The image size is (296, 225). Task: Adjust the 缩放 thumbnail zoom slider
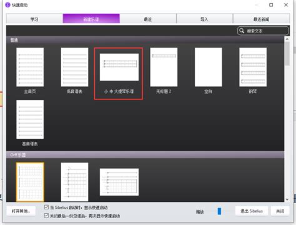point(219,211)
